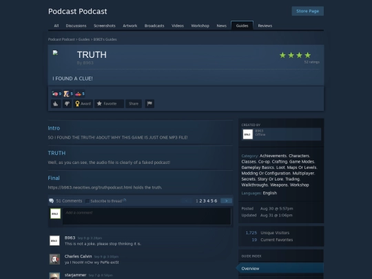This screenshot has height=279, width=372.
Task: Click the four-star rating display
Action: pyautogui.click(x=295, y=55)
